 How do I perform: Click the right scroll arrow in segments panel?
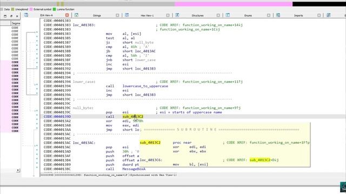[x=18, y=170]
